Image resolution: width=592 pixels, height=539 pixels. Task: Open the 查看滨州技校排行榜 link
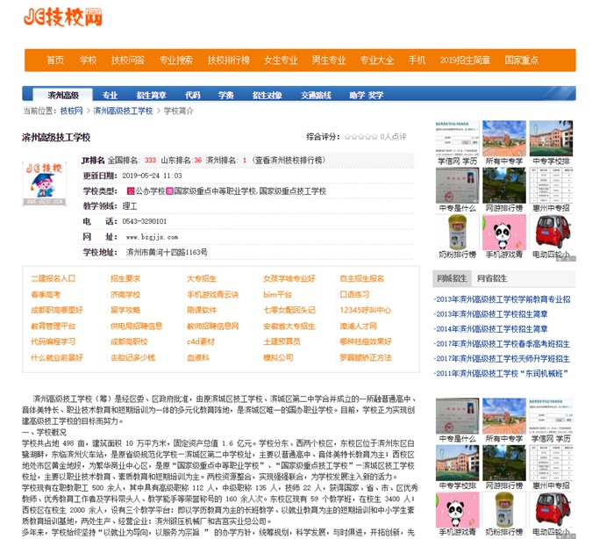288,161
